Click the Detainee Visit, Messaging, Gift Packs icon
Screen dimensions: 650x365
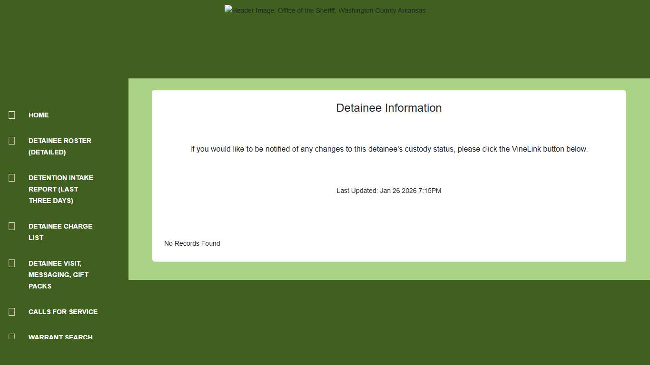click(11, 263)
